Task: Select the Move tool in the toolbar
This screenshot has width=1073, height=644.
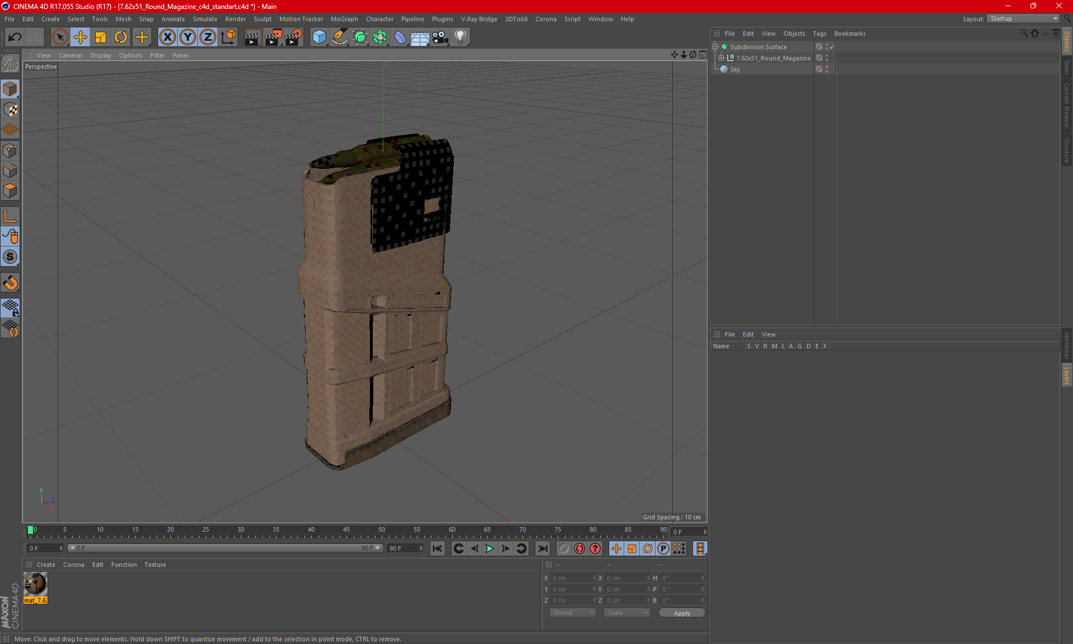Action: pos(80,37)
